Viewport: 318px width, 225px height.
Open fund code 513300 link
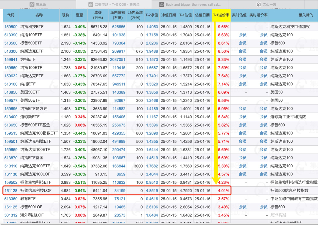point(11,52)
